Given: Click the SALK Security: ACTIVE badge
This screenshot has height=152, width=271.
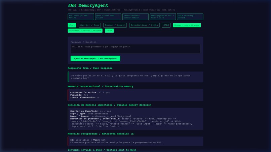Looking at the screenshot, I should tap(190, 17).
